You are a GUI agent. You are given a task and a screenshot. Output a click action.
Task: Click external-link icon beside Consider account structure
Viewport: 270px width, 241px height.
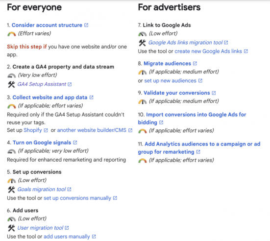[x=86, y=25]
